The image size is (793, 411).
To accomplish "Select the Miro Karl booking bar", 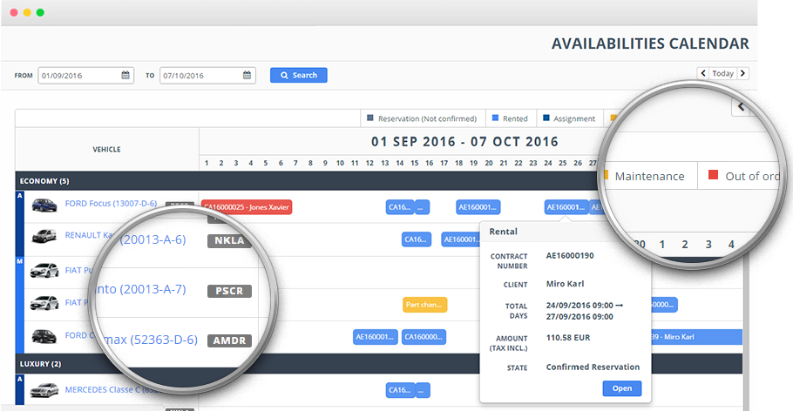I will coord(696,337).
